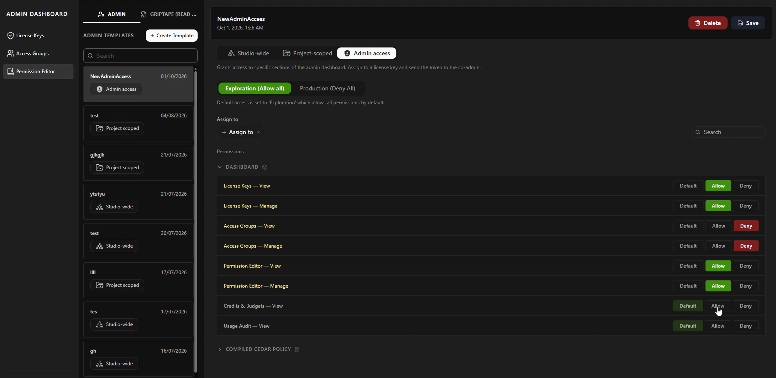The image size is (776, 378).
Task: Open the gh template dated 16/07/2026
Action: point(139,359)
